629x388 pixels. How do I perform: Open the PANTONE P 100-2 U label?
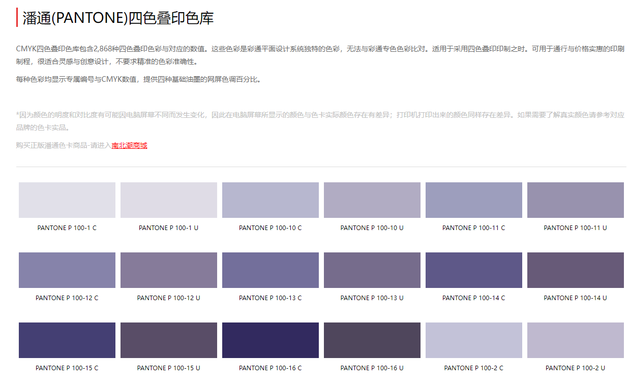point(576,368)
